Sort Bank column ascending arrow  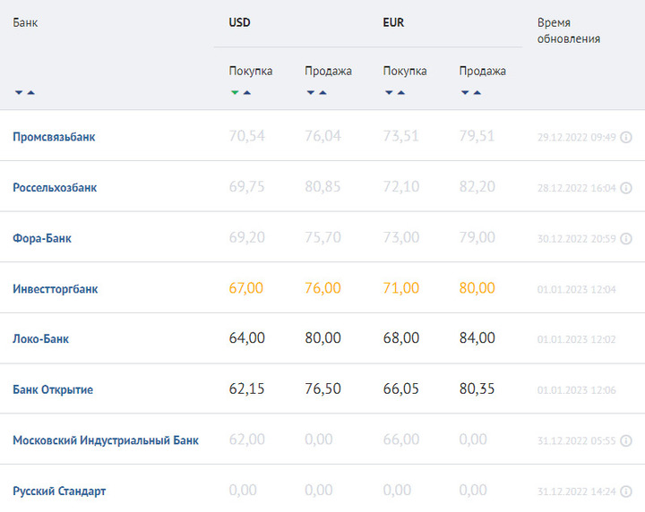30,92
